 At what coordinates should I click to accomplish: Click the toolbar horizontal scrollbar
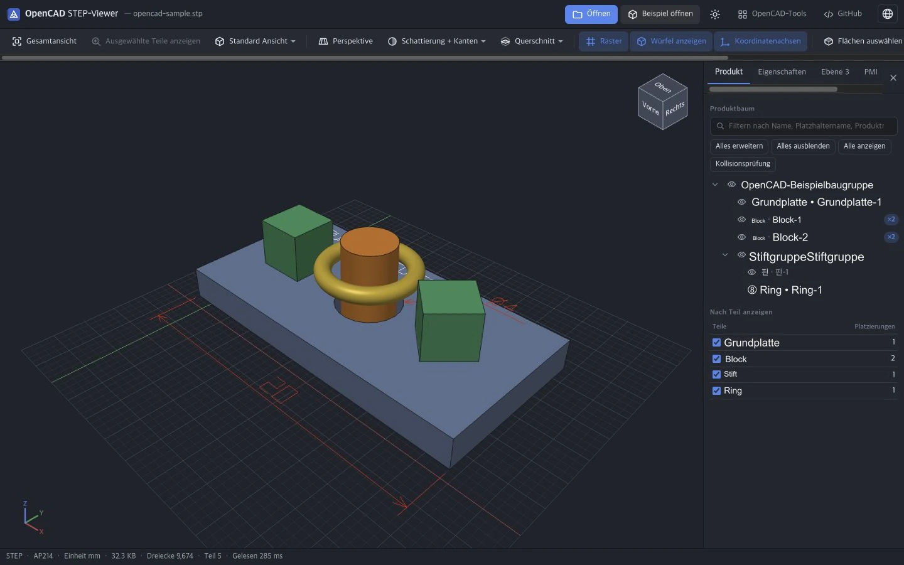tap(365, 58)
